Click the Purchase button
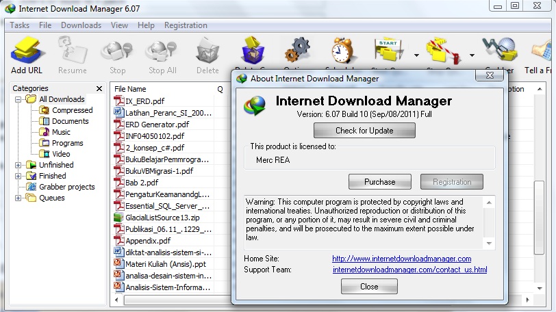Image resolution: width=556 pixels, height=312 pixels. click(x=380, y=182)
